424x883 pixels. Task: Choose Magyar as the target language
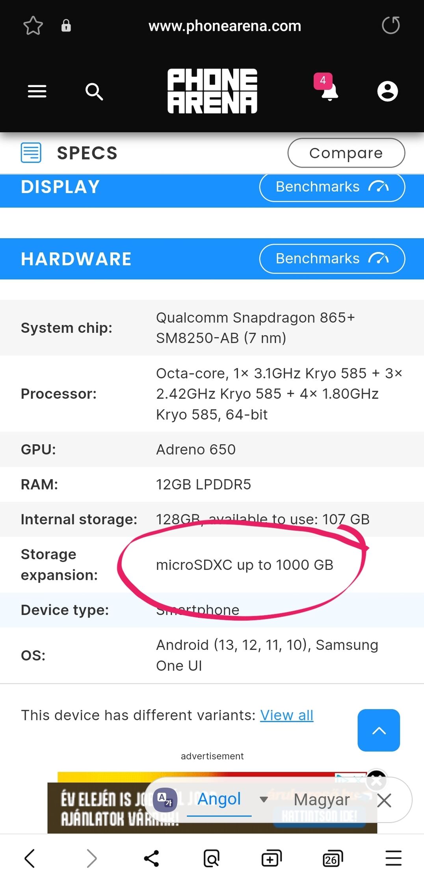pos(322,800)
